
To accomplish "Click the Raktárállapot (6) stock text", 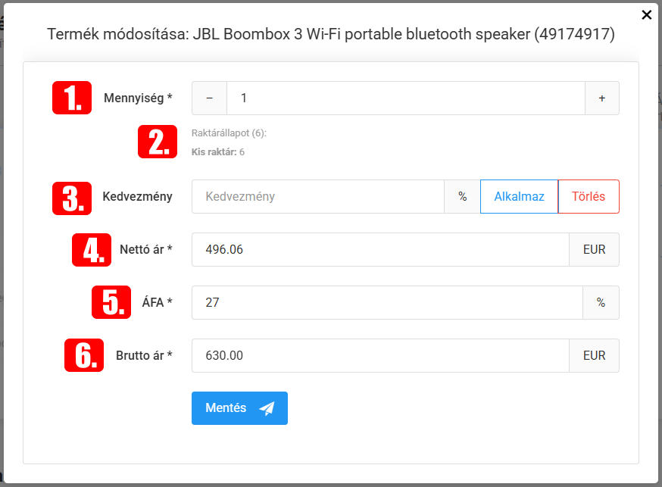I will coord(229,133).
